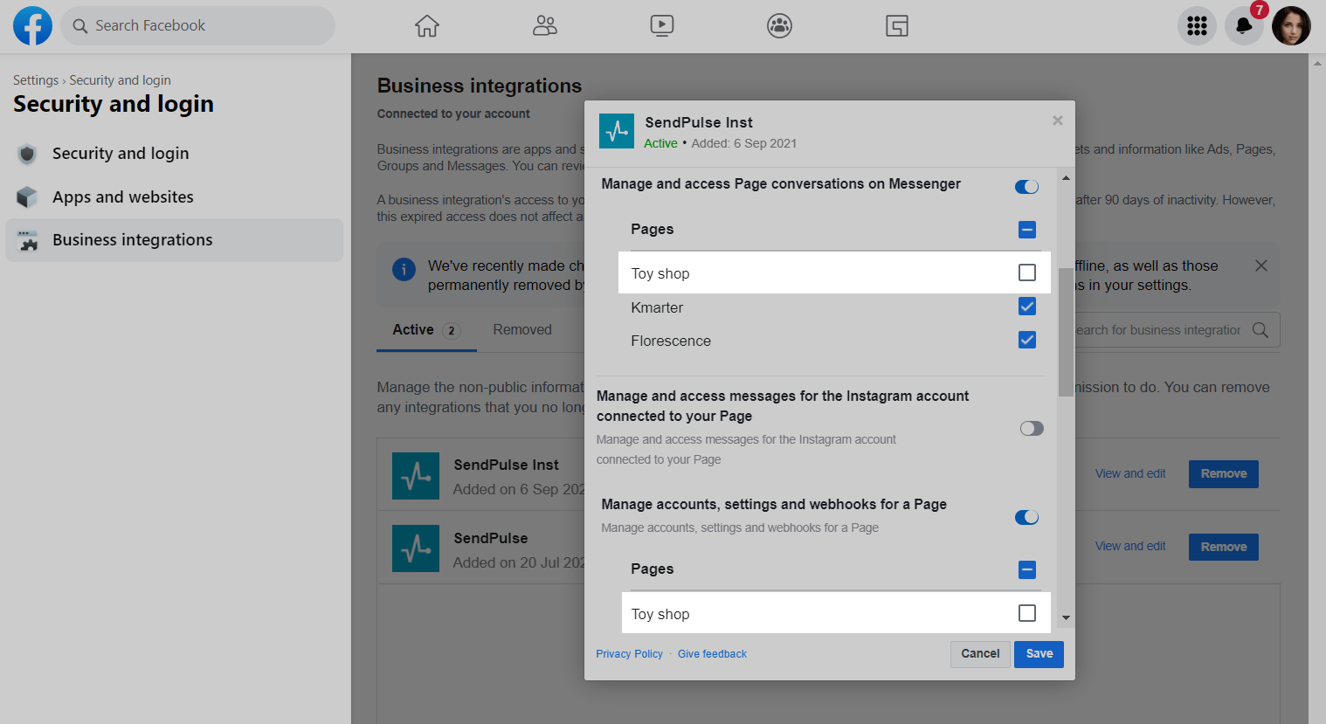Check Toy shop under Messenger conversations

(1027, 272)
